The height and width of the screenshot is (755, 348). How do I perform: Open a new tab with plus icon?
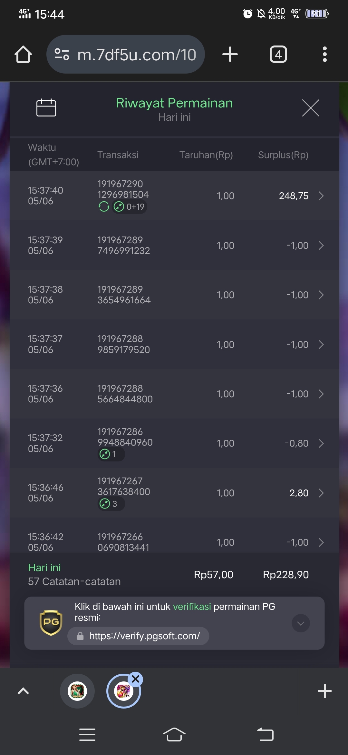(x=230, y=54)
